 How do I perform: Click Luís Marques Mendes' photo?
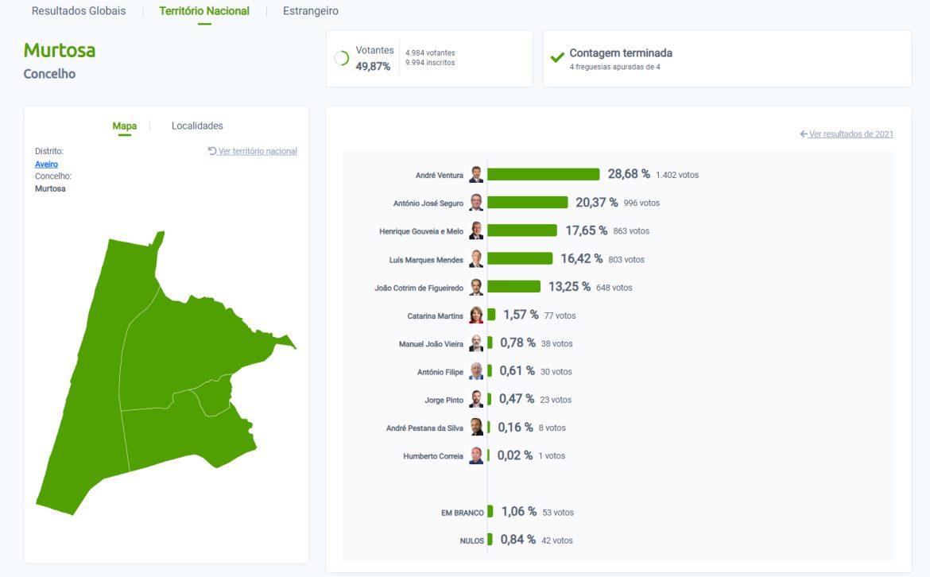(x=476, y=259)
